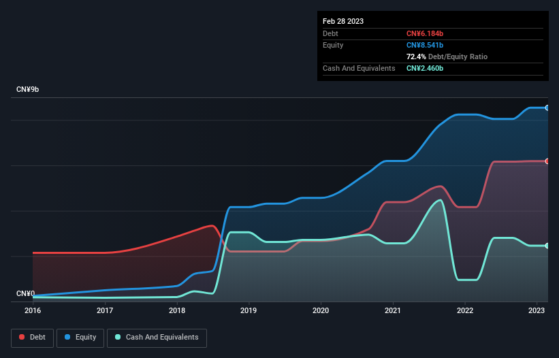Click the CN¥6.184b debt value
559x358 pixels.
(425, 33)
